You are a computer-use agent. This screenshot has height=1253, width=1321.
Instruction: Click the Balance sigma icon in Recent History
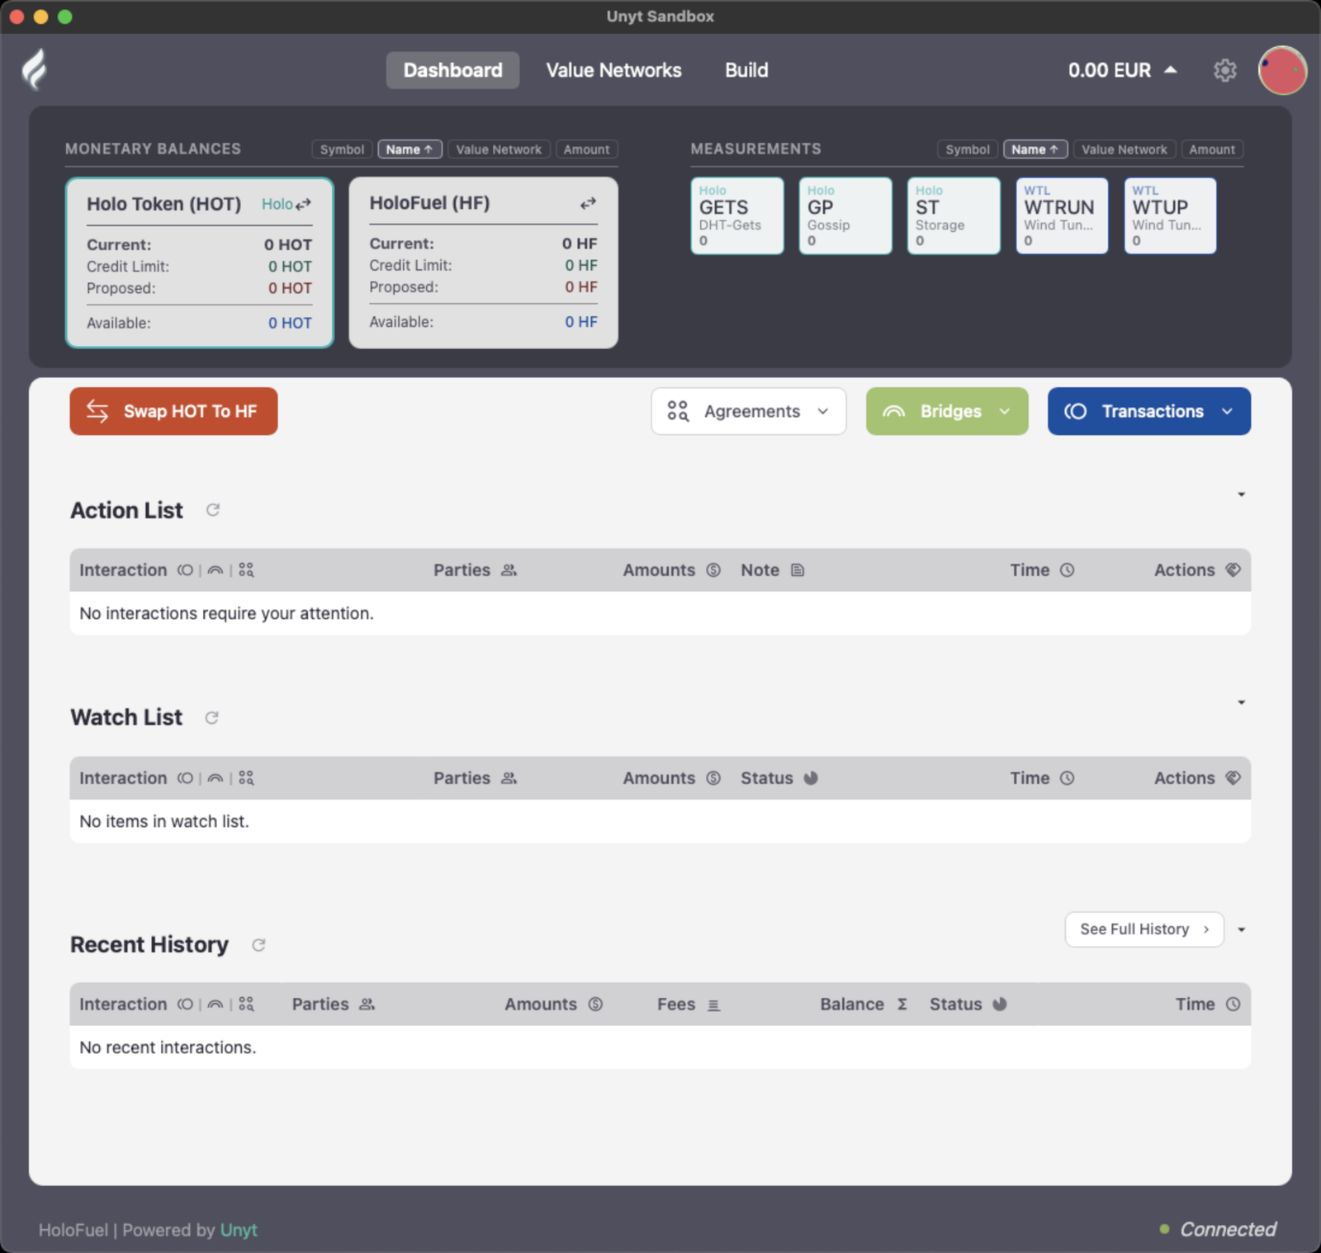point(902,1005)
